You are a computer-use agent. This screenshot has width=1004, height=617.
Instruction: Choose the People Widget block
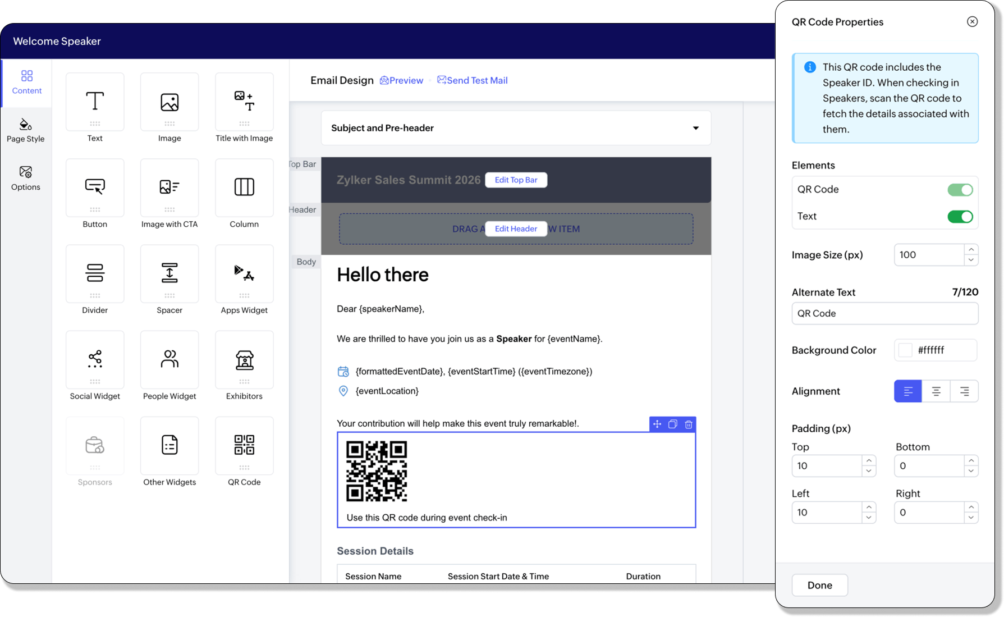click(x=169, y=360)
